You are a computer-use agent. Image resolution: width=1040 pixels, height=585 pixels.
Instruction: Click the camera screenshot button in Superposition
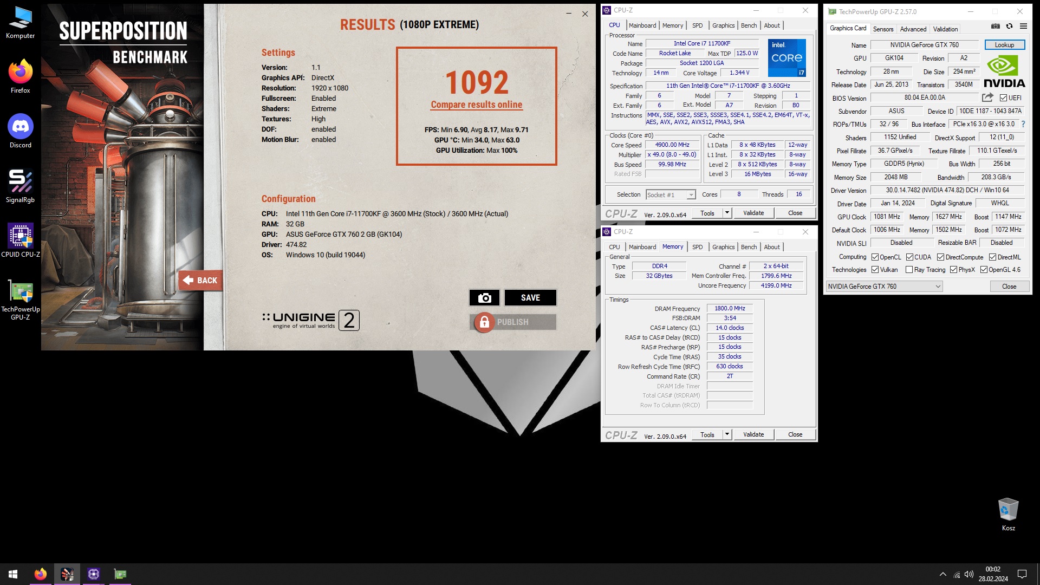click(484, 297)
